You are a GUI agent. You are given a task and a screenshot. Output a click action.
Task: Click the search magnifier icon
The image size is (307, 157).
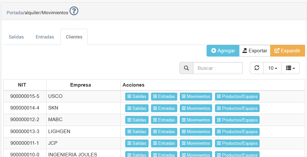186,68
